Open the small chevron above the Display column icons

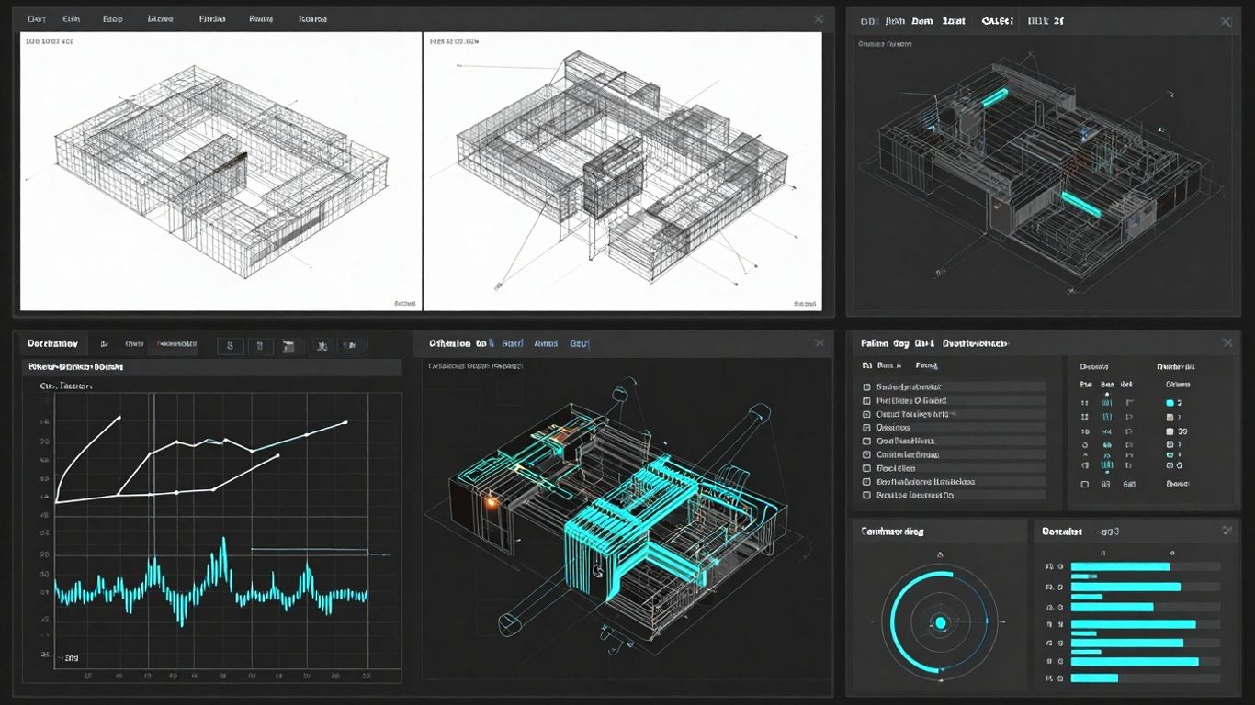(x=1106, y=394)
